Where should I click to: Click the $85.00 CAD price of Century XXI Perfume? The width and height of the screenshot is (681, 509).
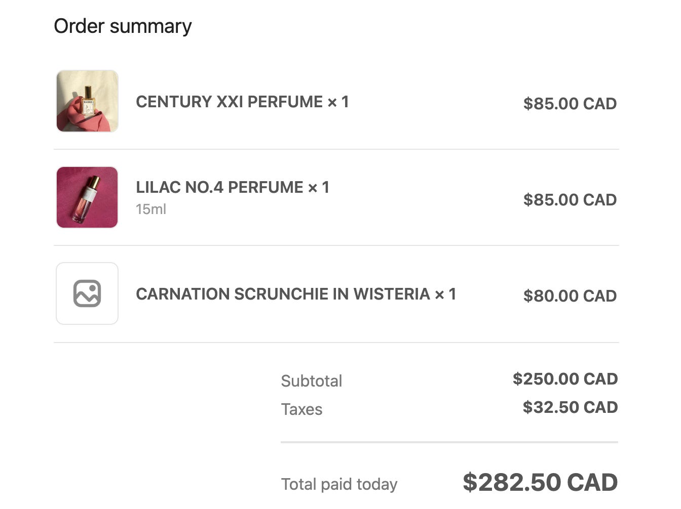[x=570, y=103]
